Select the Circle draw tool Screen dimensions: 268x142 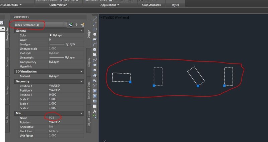[95, 49]
